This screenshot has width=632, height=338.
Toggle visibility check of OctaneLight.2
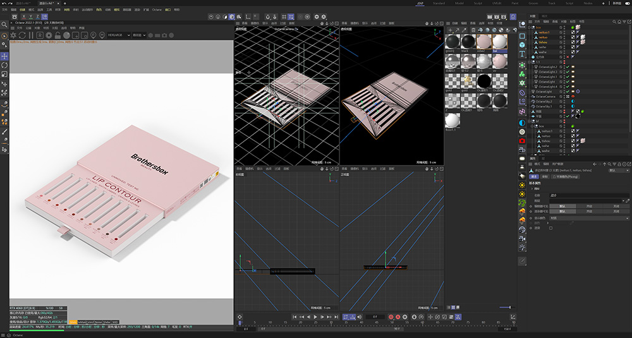coord(568,67)
